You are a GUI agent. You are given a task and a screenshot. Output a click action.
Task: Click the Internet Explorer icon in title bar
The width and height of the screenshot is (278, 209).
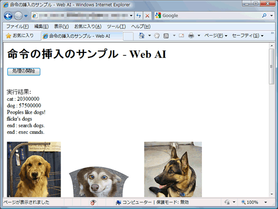(x=6, y=4)
